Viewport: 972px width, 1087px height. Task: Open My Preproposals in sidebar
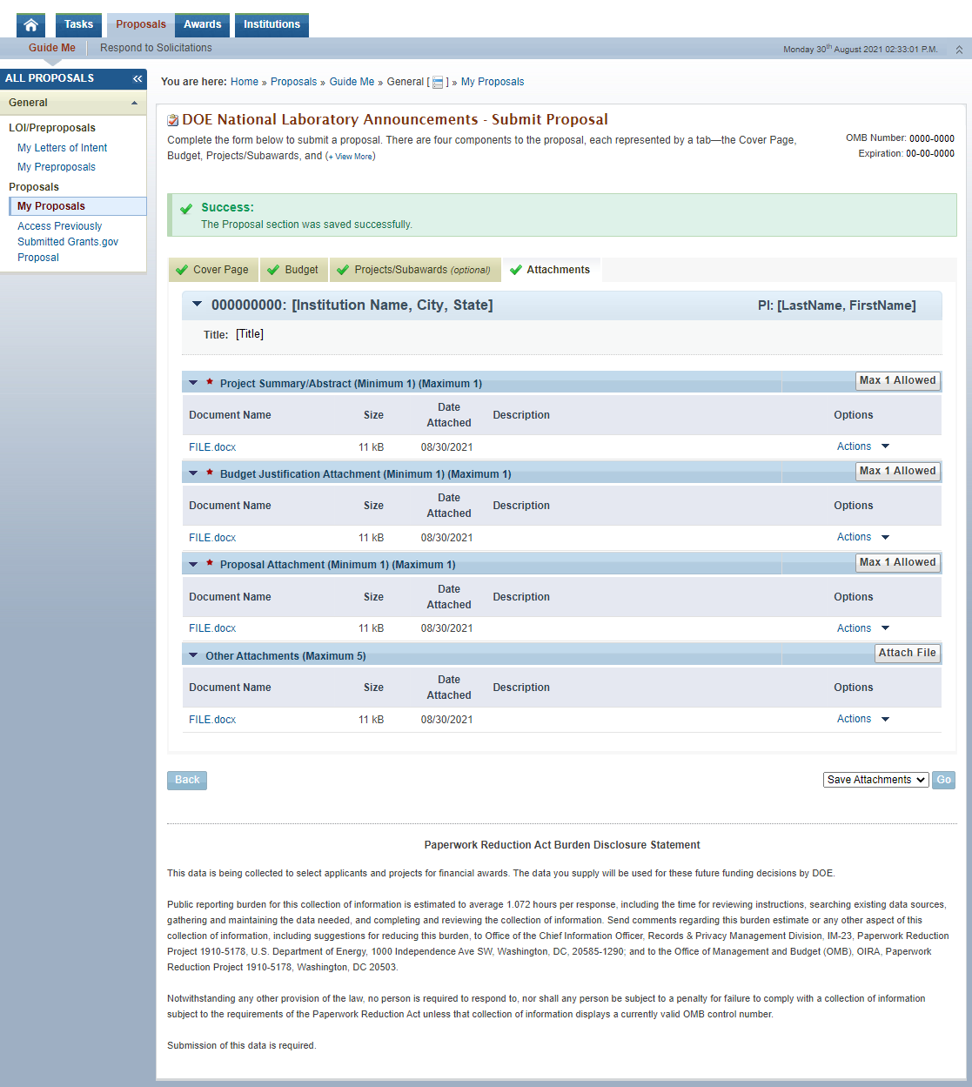click(57, 167)
